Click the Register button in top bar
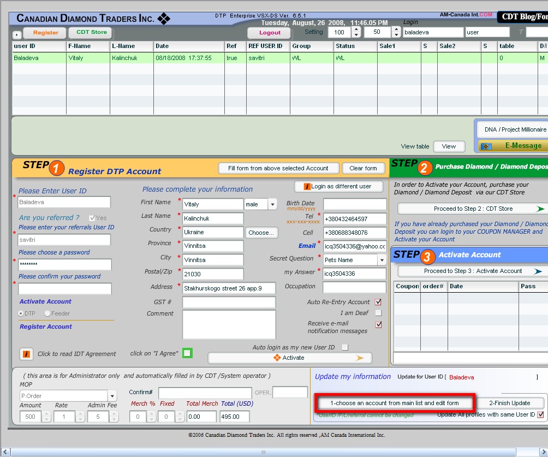Viewport: 548px width, 457px height. [x=45, y=33]
